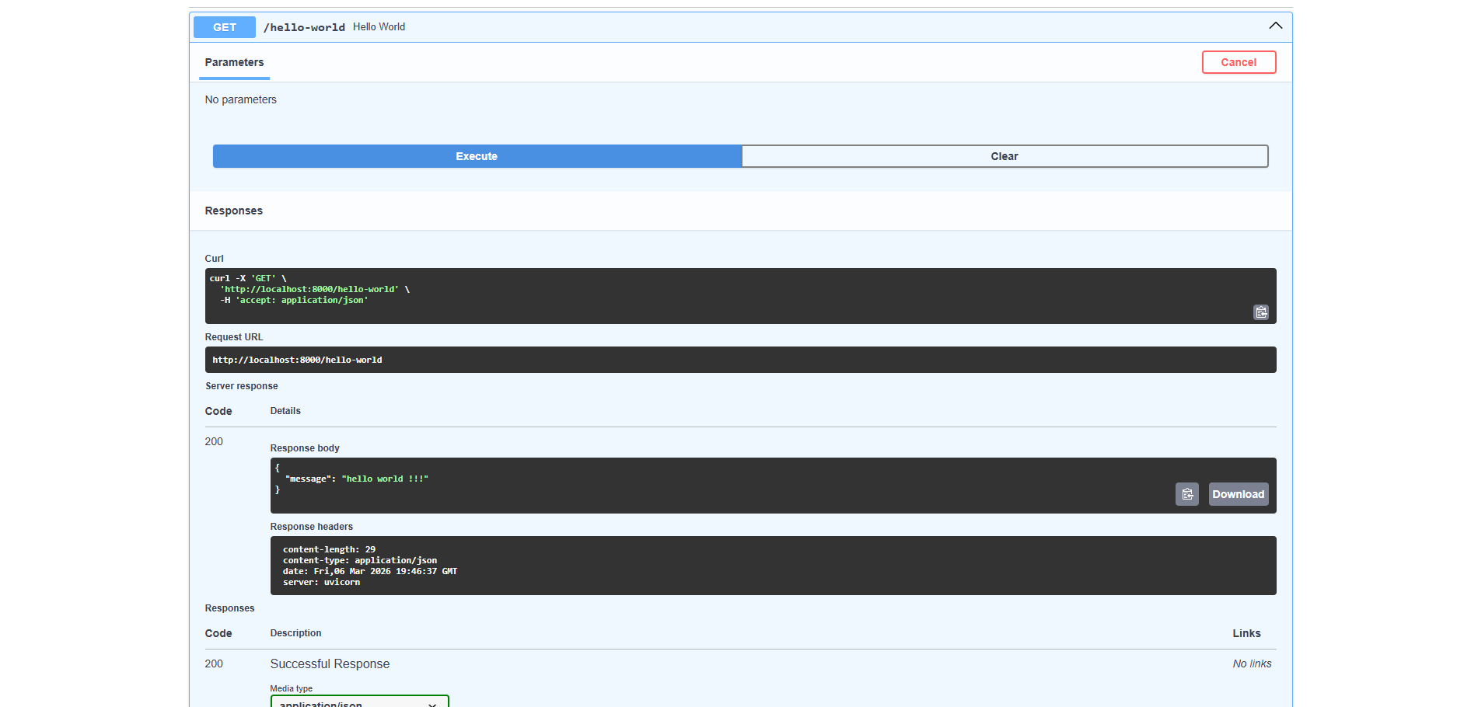
Task: Copy the response body to clipboard
Action: [x=1187, y=494]
